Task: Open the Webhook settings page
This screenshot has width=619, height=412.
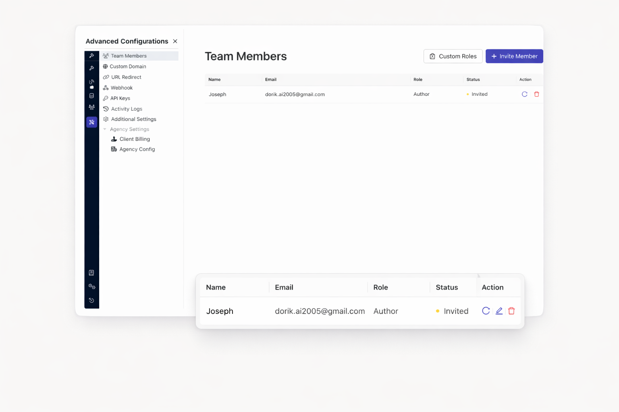Action: pyautogui.click(x=121, y=88)
